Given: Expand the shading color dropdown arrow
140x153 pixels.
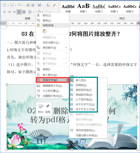Looking at the screenshot, I should pyautogui.click(x=43, y=12).
